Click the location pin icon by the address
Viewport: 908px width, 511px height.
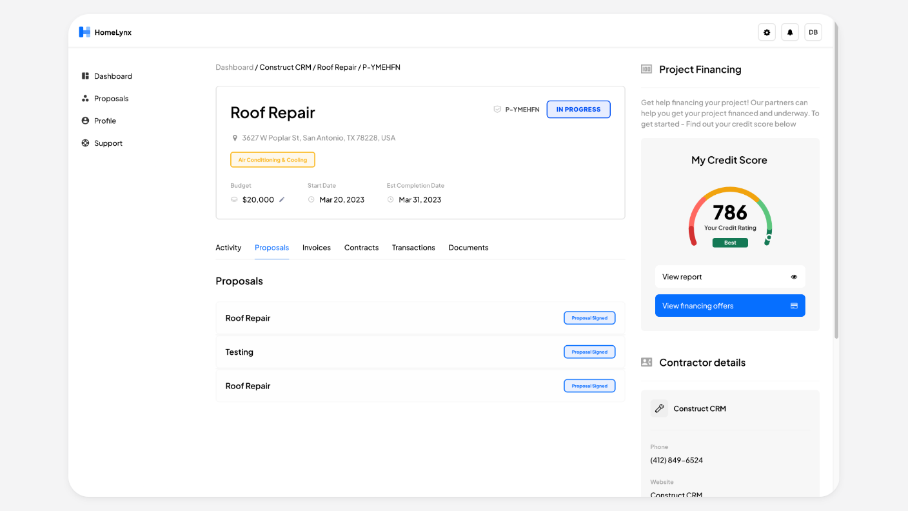[x=235, y=138]
